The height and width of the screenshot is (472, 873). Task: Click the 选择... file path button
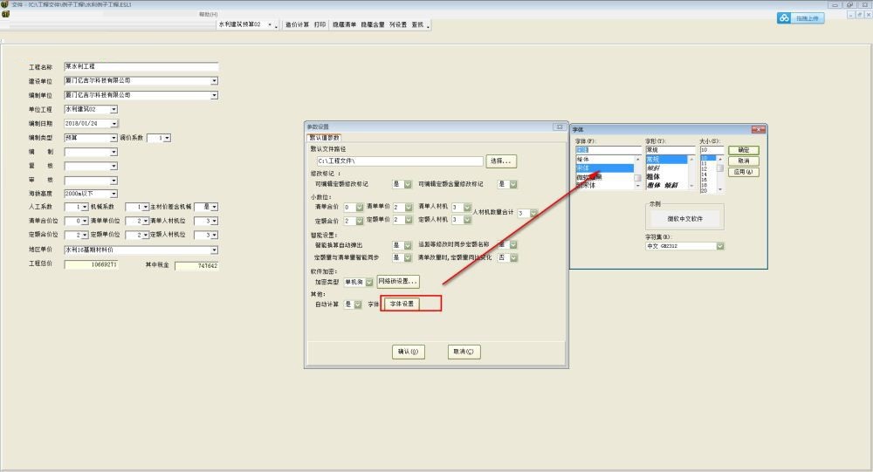point(501,161)
